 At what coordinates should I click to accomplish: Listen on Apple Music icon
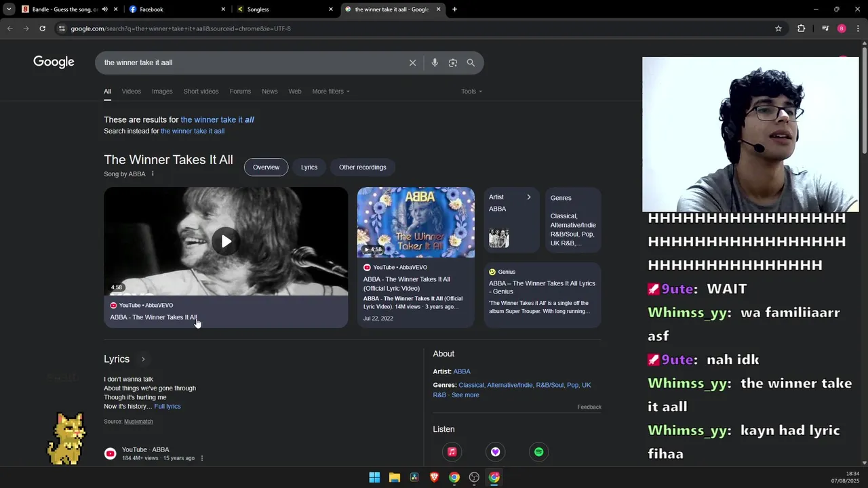coord(452,452)
